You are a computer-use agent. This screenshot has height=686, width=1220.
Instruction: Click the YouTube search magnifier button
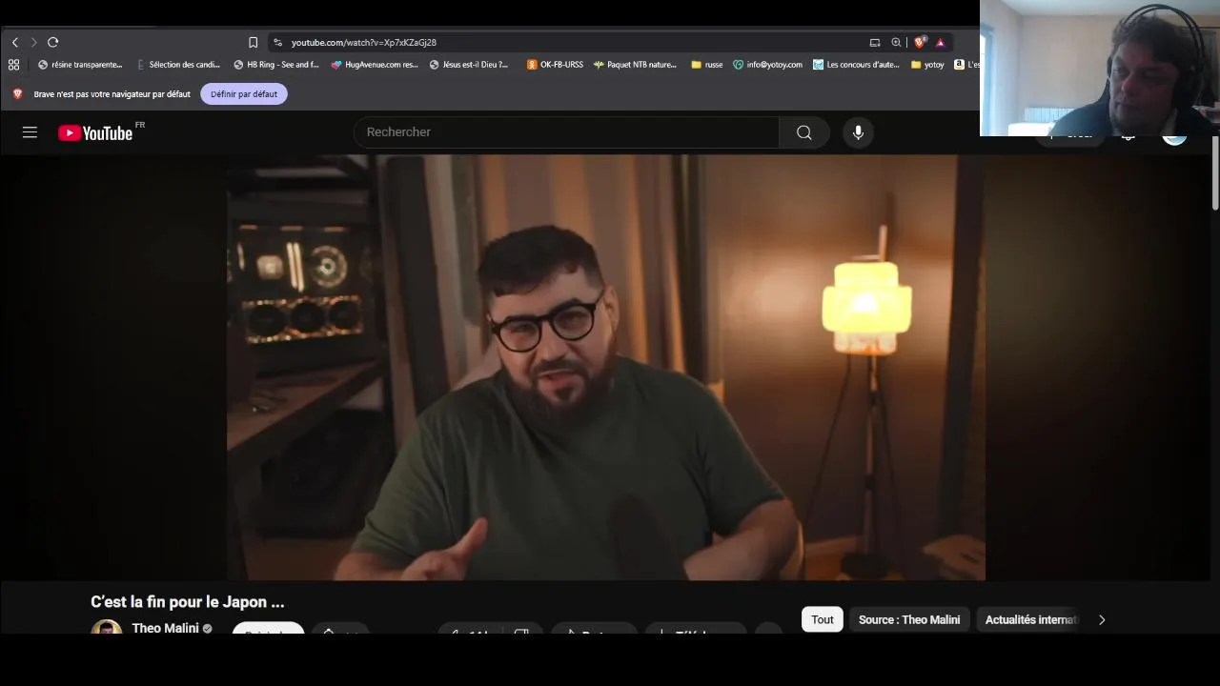(x=804, y=132)
